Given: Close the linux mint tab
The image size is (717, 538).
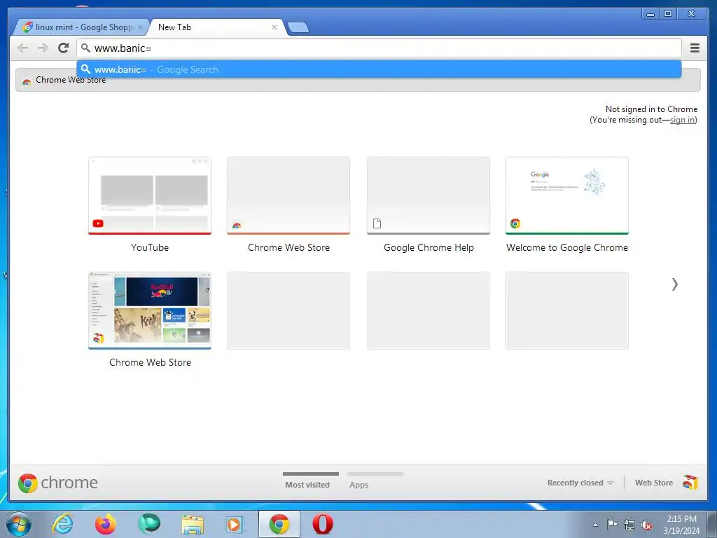Looking at the screenshot, I should pyautogui.click(x=140, y=27).
